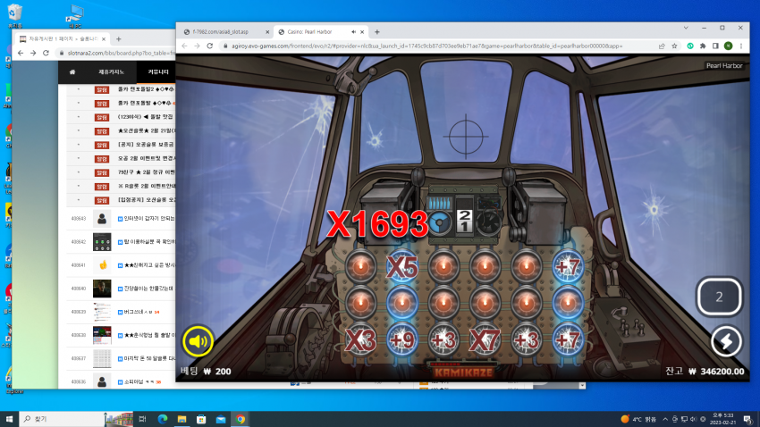Click the Chrome icon on the taskbar
This screenshot has height=427, width=760.
click(x=241, y=419)
